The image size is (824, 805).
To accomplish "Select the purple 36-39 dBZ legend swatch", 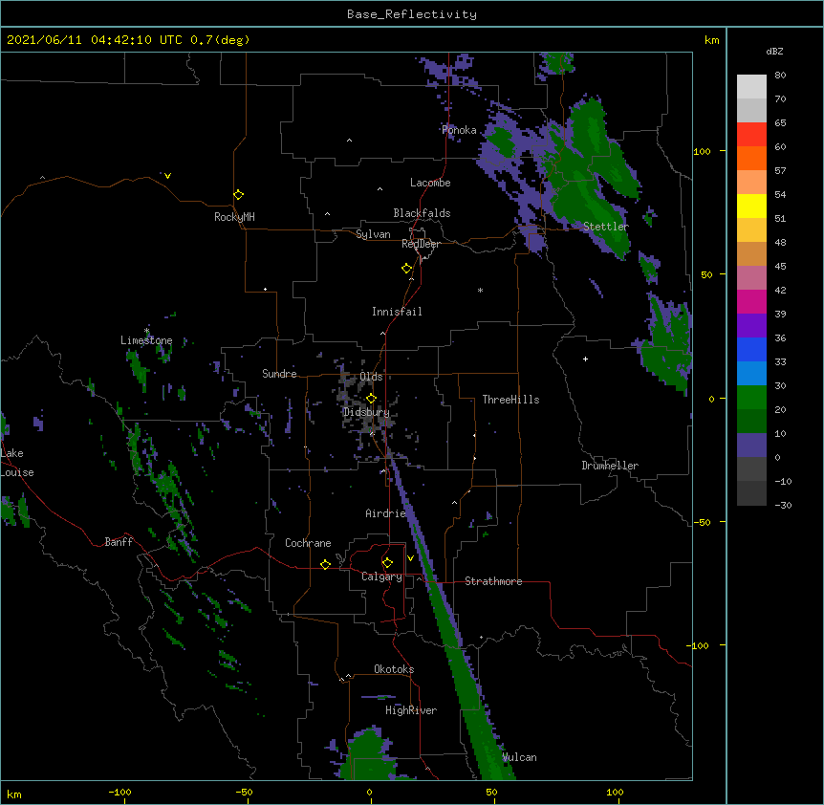I will (751, 326).
